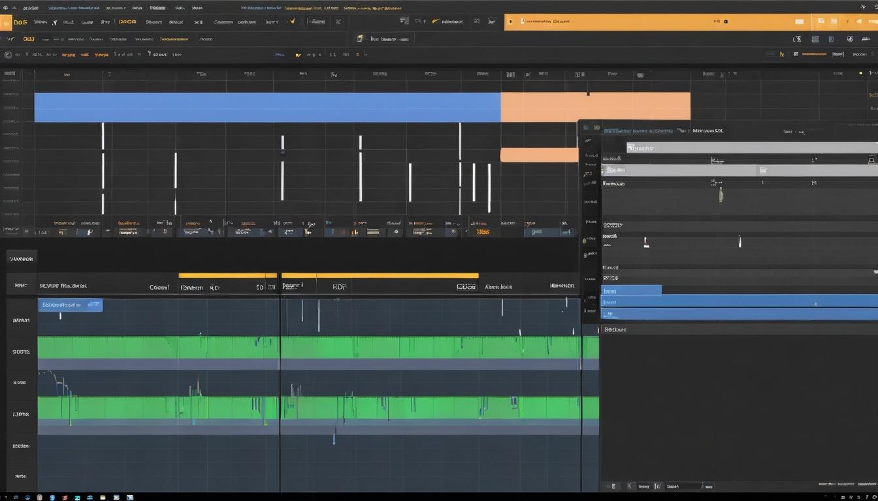878x501 pixels.
Task: Select the blue audio clip at the timeline start
Action: [70, 305]
